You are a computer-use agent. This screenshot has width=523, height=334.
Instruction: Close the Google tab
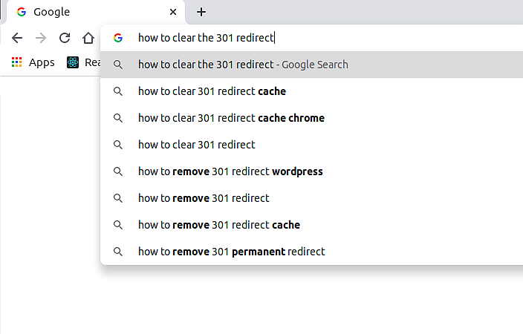(173, 12)
